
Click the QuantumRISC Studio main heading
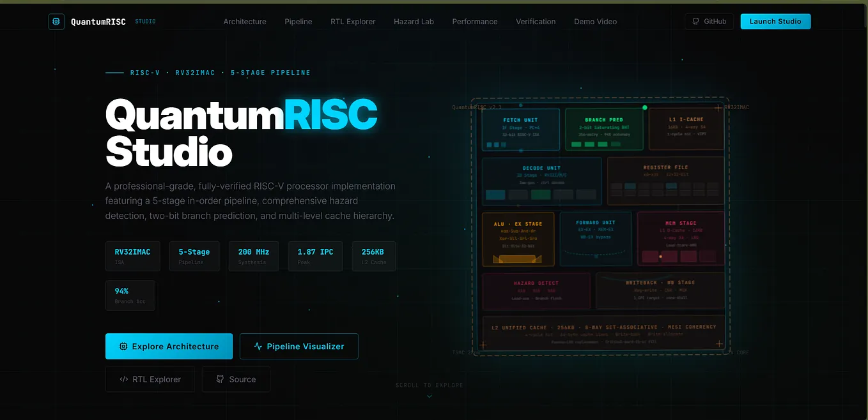tap(242, 133)
